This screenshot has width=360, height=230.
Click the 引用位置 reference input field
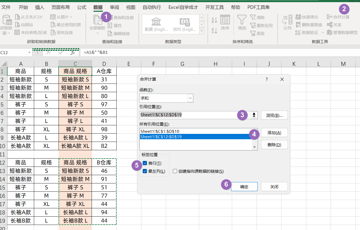point(195,115)
